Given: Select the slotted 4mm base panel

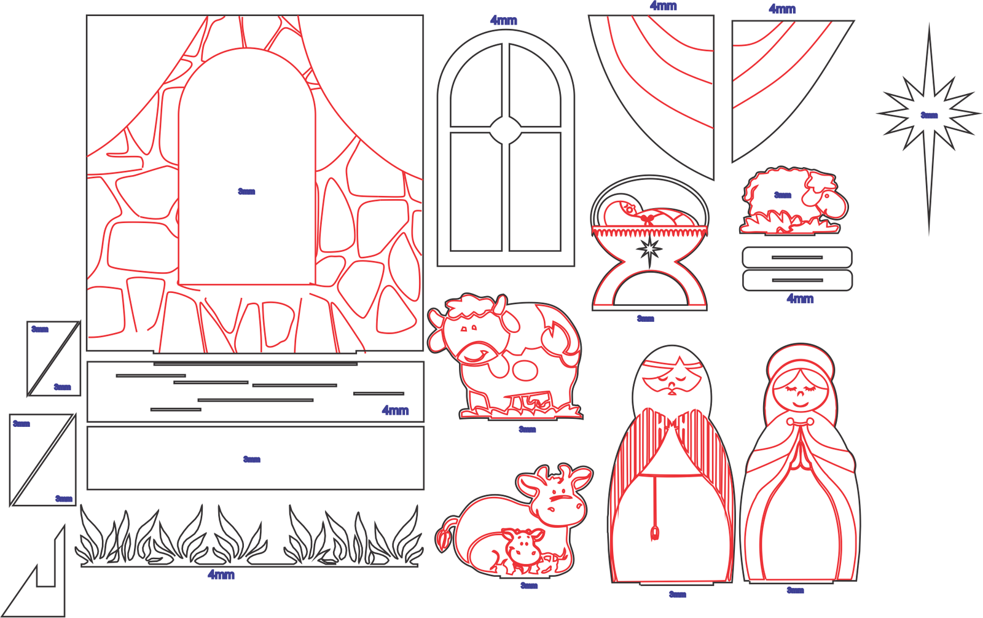Looking at the screenshot, I should tap(255, 391).
